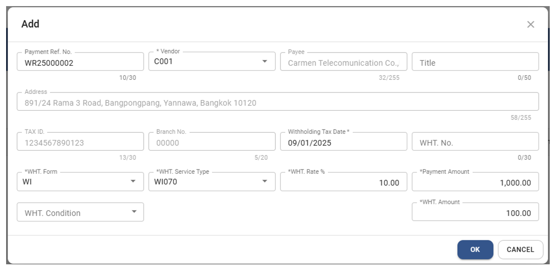
Task: Click the Payment Amount field
Action: pyautogui.click(x=475, y=183)
